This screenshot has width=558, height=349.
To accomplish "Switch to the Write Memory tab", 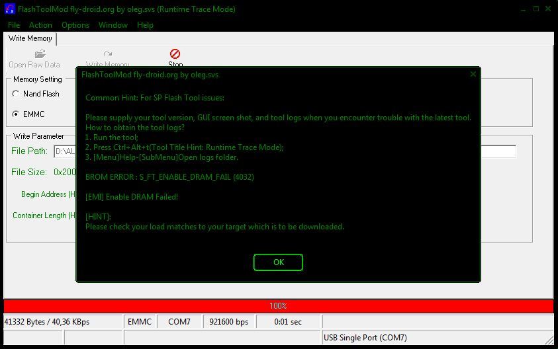I will (30, 39).
